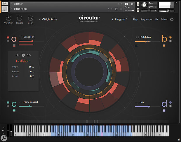Adjust layer d Init volume slider
This screenshot has height=142, width=181.
(147, 107)
